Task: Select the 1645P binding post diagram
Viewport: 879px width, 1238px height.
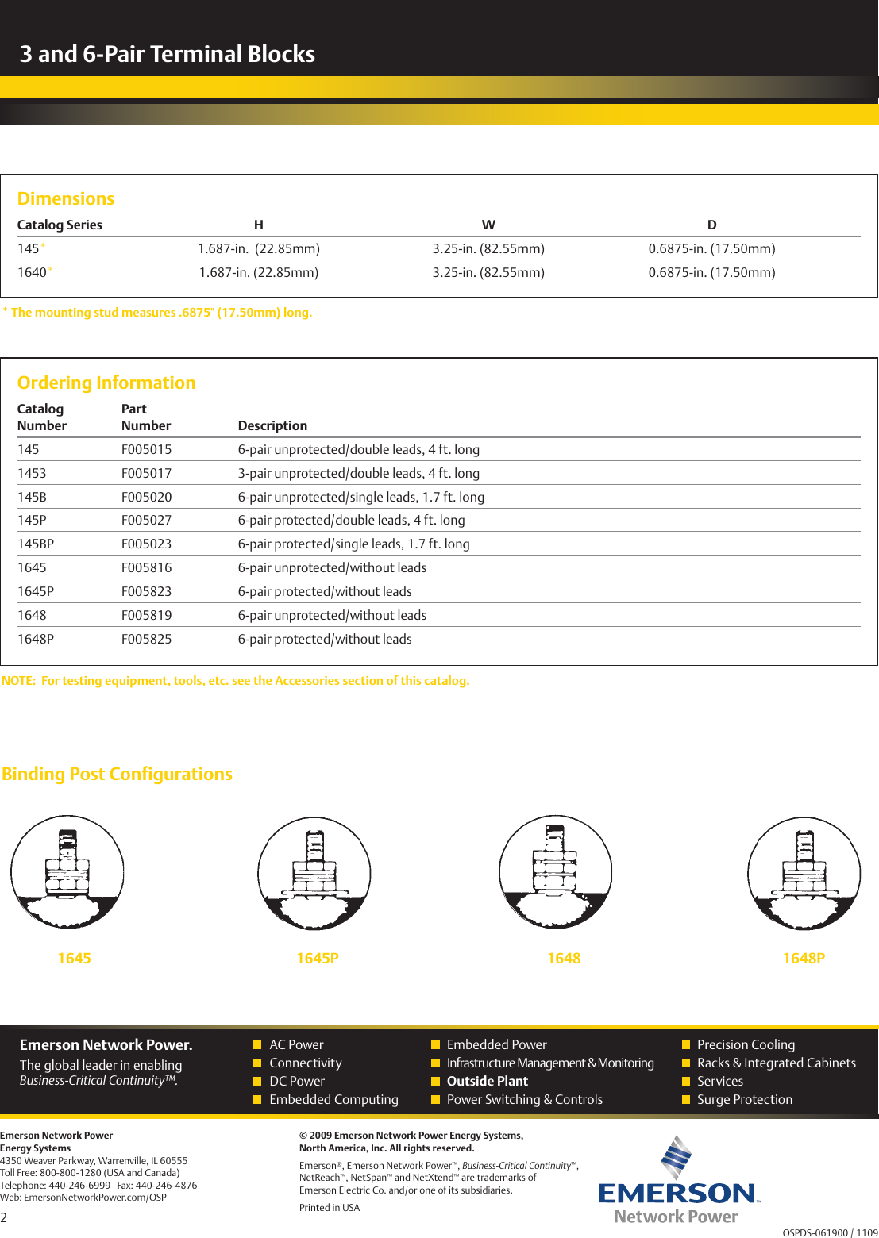Action: point(314,871)
